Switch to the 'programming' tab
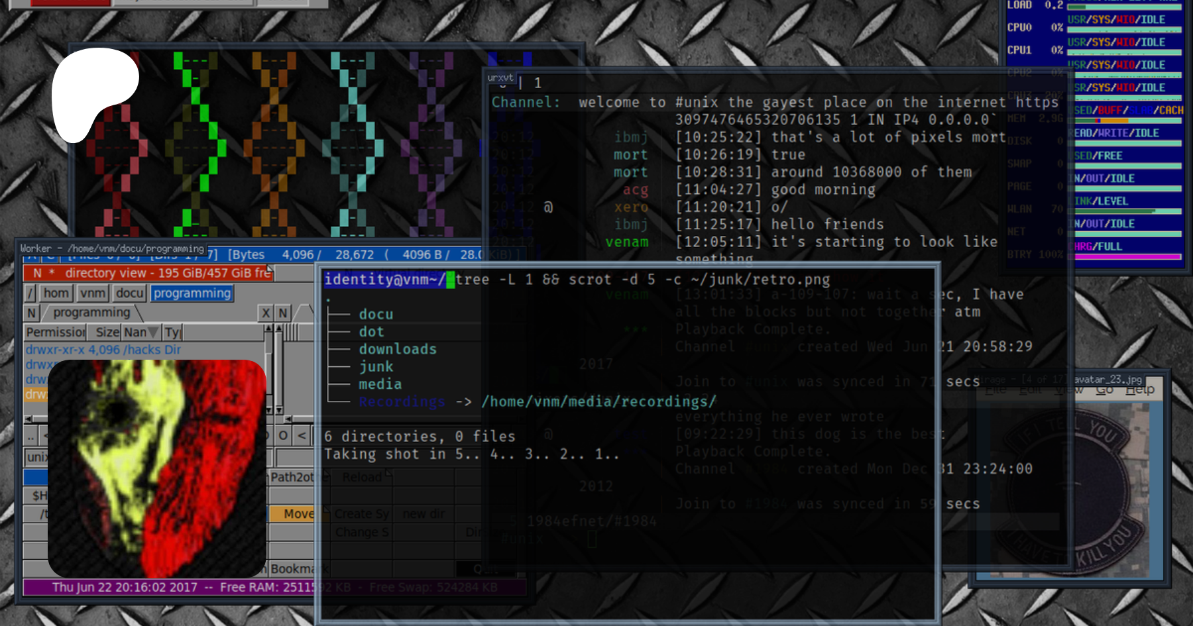This screenshot has width=1193, height=626. click(91, 313)
